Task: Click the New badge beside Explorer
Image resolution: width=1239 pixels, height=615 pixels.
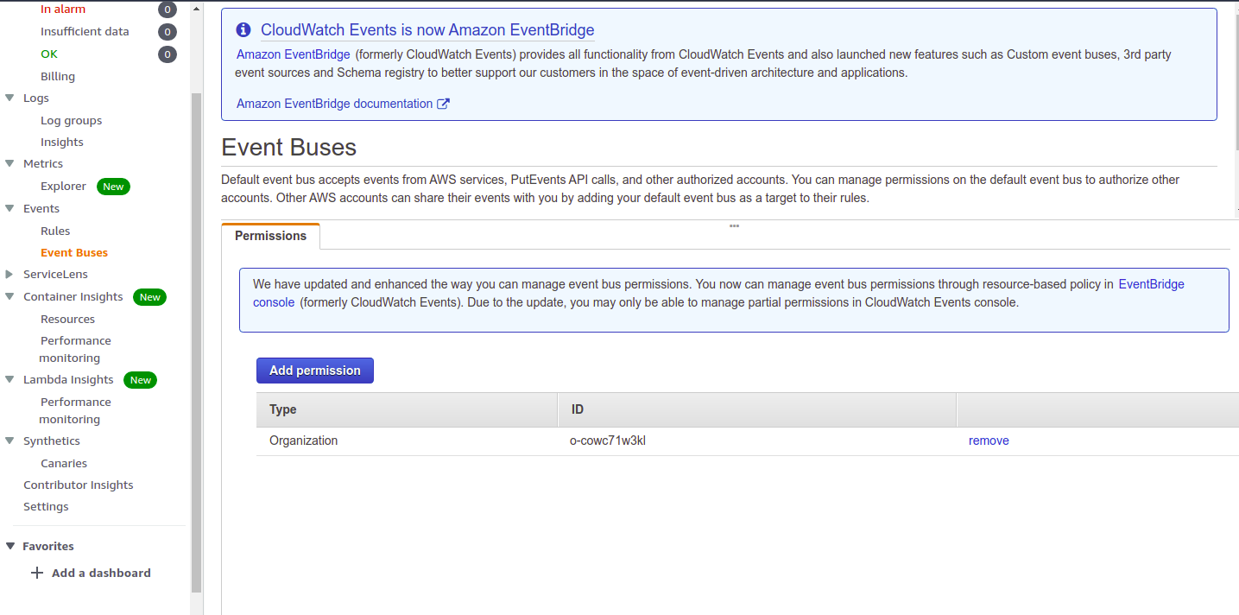Action: [113, 187]
